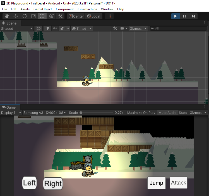
Task: Click the Unity icon in title bar
Action: [3, 3]
